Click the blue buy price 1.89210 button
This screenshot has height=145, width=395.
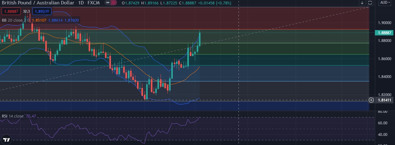(41, 12)
